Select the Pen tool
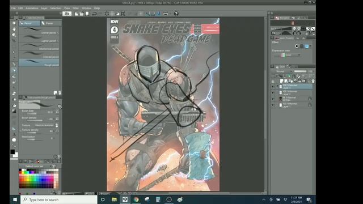Image resolution: width=363 pixels, height=204 pixels. coord(14,64)
